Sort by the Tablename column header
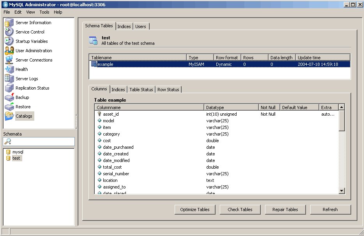The width and height of the screenshot is (364, 236). (x=138, y=58)
